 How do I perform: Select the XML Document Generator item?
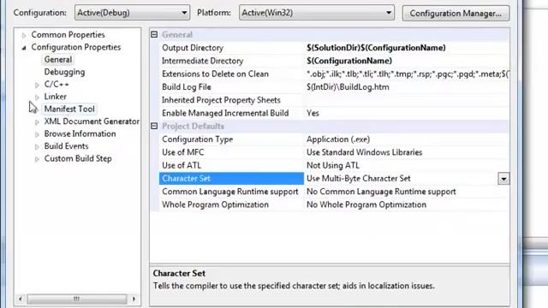tap(92, 121)
